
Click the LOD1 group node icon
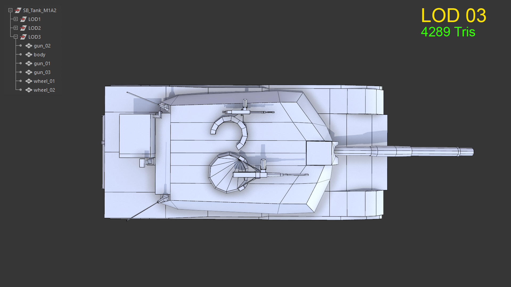coord(23,19)
